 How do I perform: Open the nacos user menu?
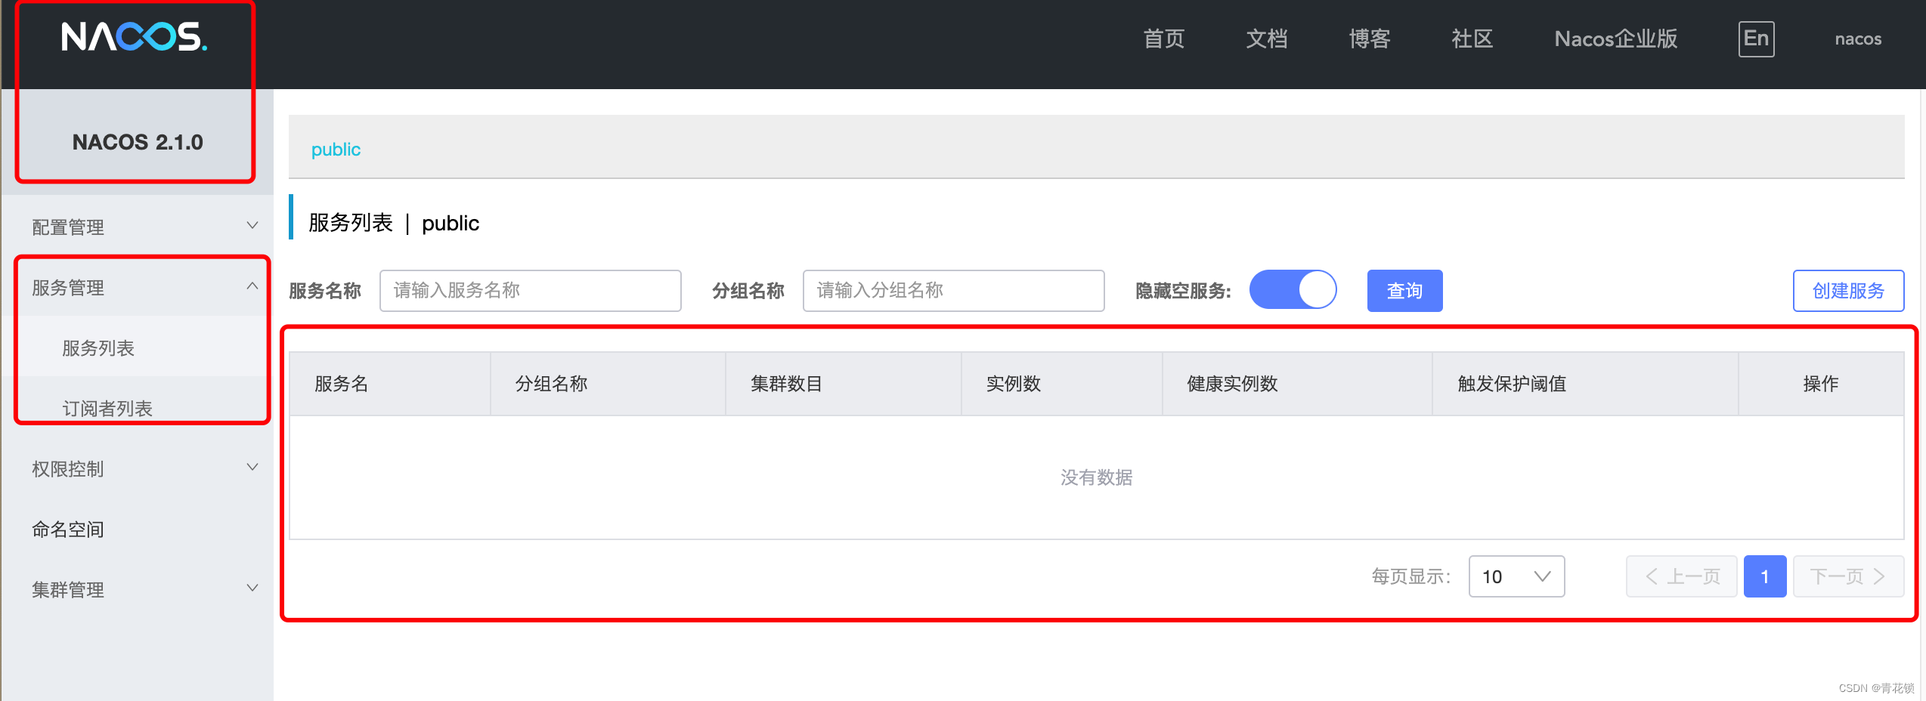pyautogui.click(x=1858, y=39)
